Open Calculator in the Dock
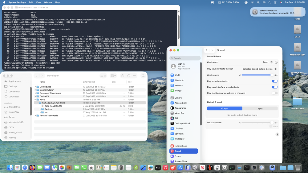The width and height of the screenshot is (308, 173). click(x=121, y=167)
